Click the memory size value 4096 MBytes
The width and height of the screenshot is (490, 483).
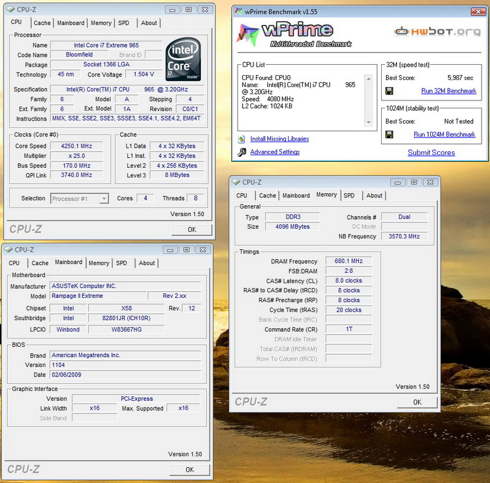click(x=293, y=226)
